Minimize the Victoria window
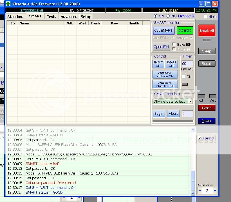 (x=201, y=4)
